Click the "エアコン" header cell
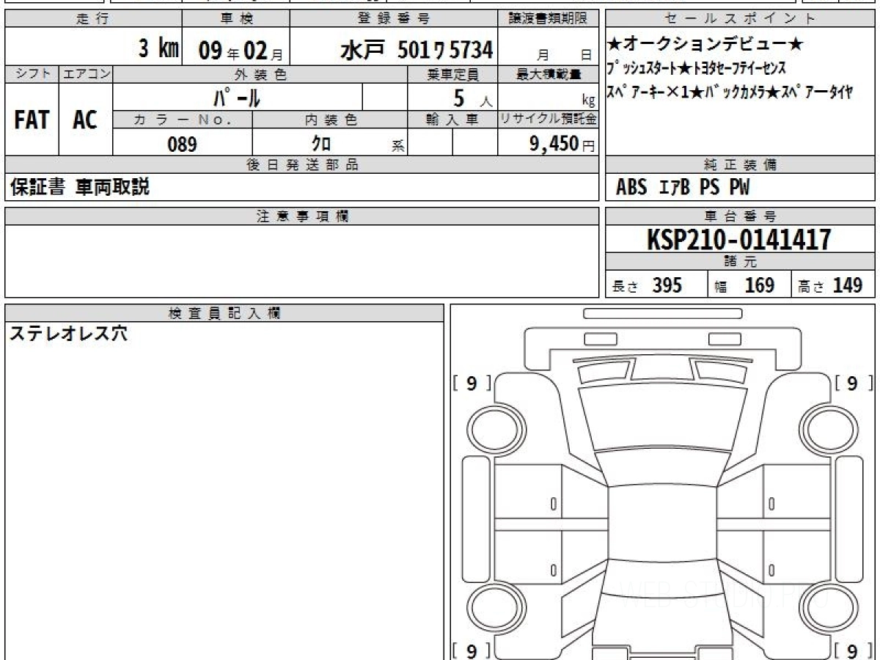The height and width of the screenshot is (660, 880). tap(86, 74)
